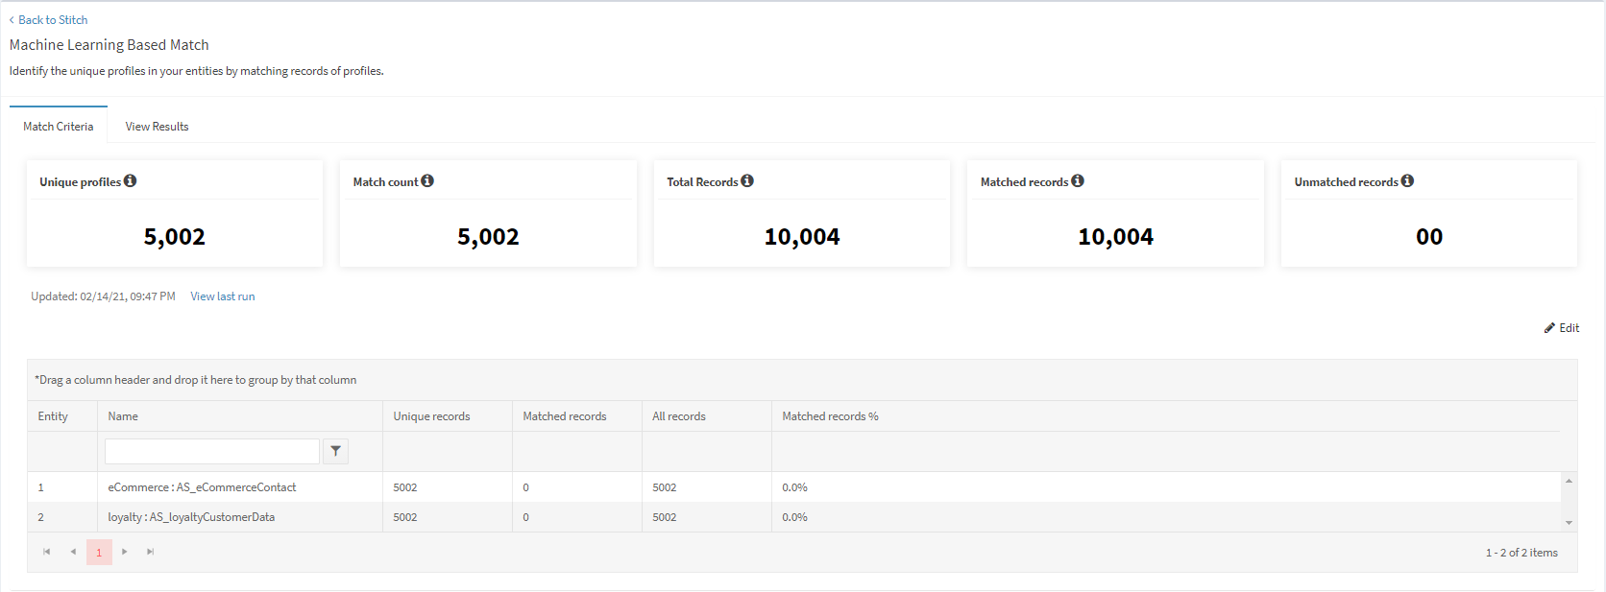This screenshot has width=1606, height=592.
Task: Click info icon next to Unmatched records
Action: [1407, 180]
